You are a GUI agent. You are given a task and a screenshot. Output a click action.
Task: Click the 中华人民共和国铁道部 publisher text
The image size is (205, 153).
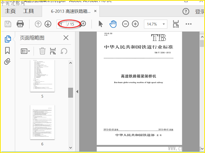(135, 135)
